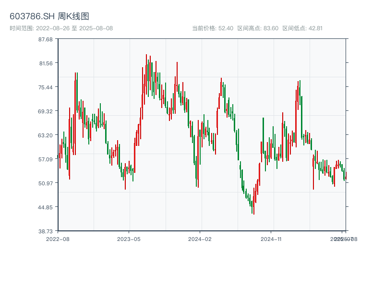Screen dimensions: 384x288
Task: Click y-axis label 69.32
Action: pos(46,111)
